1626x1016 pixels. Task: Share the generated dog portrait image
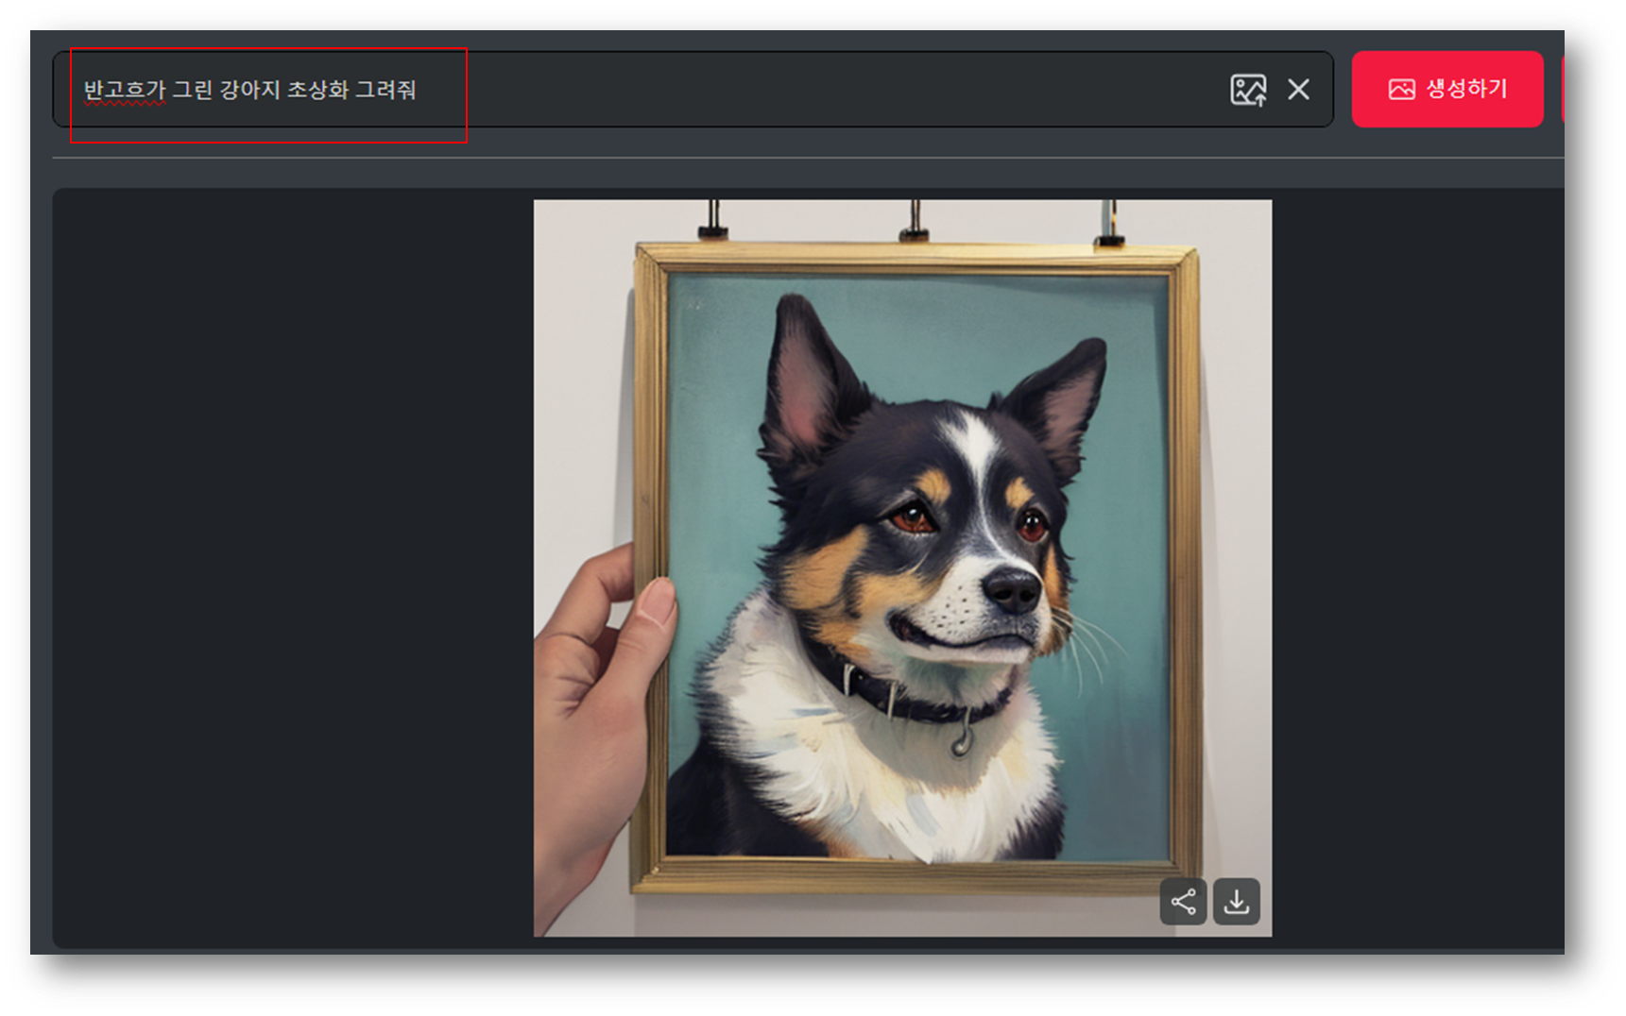(1184, 902)
